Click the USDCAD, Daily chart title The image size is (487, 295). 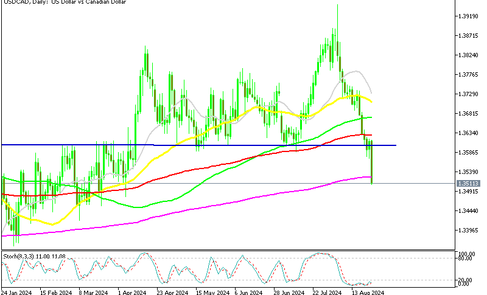(65, 2)
